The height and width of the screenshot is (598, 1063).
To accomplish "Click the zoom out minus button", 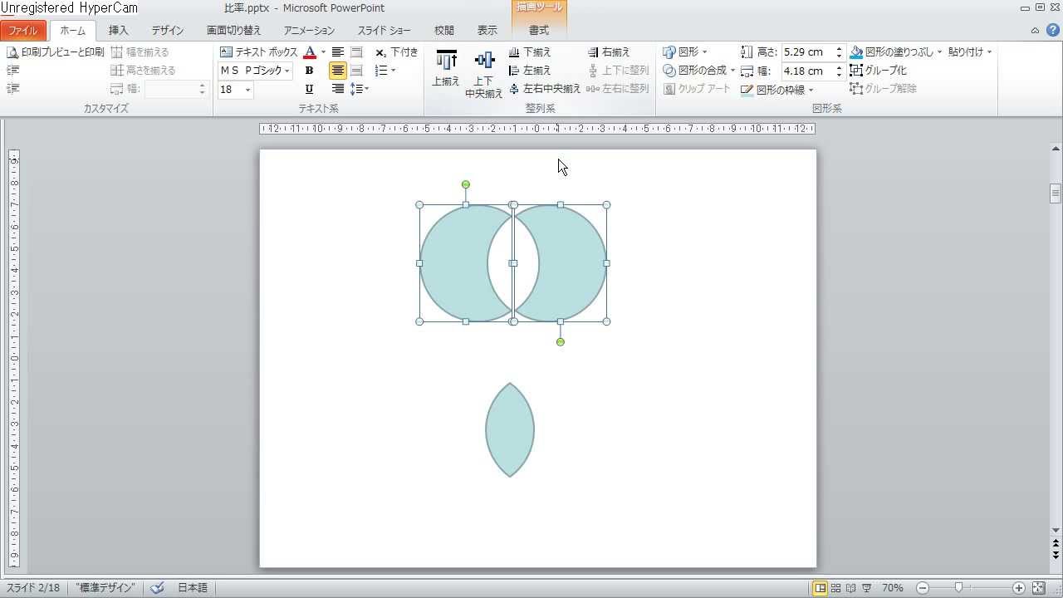I will tap(923, 588).
